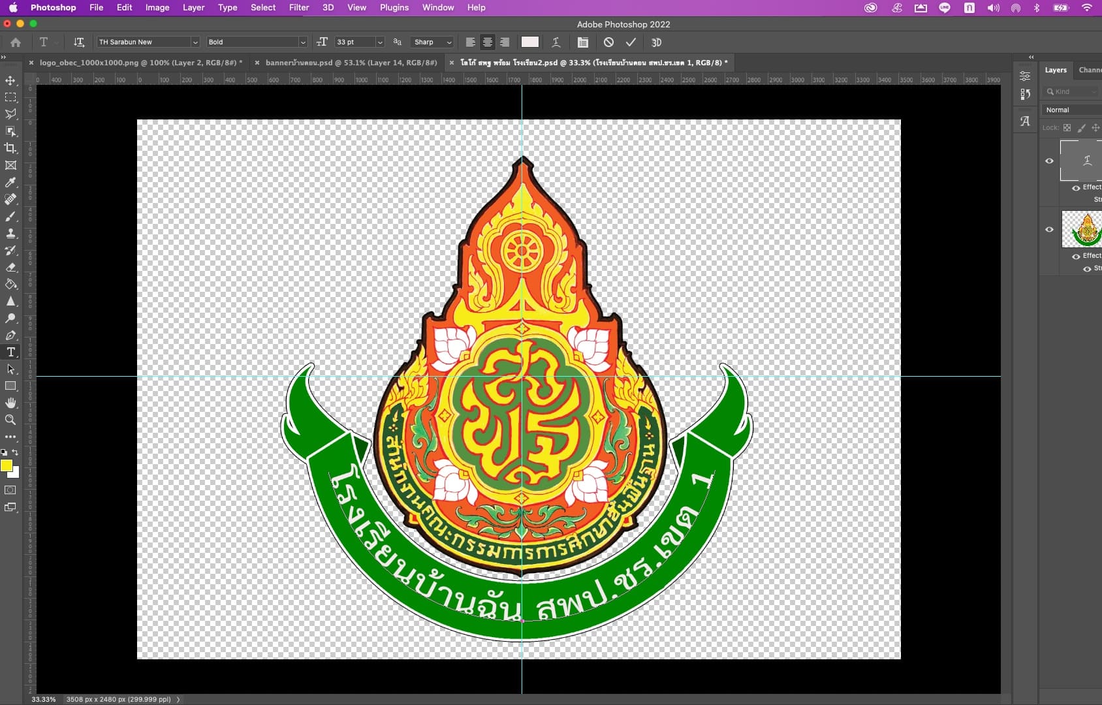This screenshot has height=705, width=1102.
Task: Toggle Quick Mask mode
Action: [x=10, y=490]
